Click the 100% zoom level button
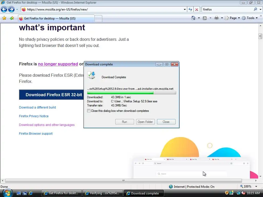 (x=246, y=186)
